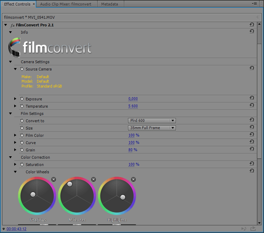This screenshot has height=233, width=264.
Task: Toggle animation stopwatch for Source Camera
Action: pos(22,69)
